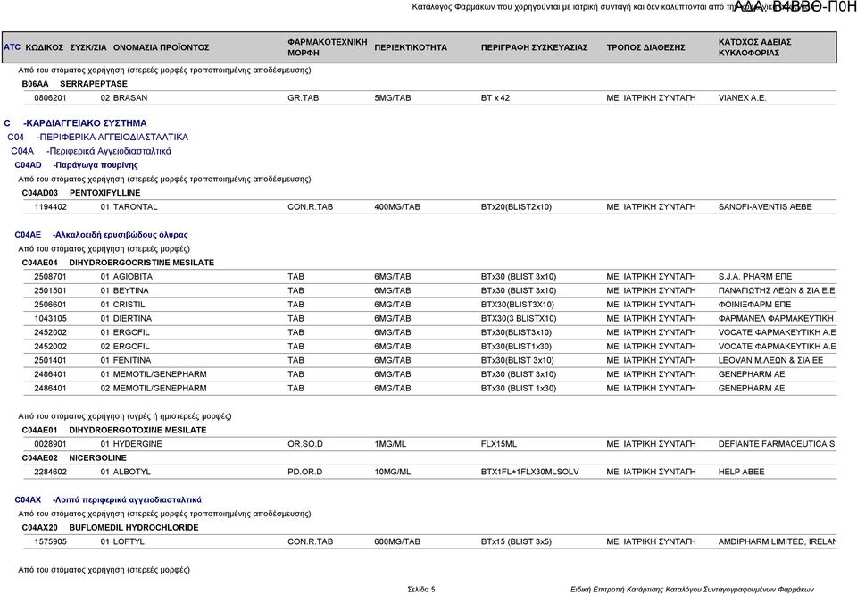
Task: Click HELP ABEE license holder
Action: pyautogui.click(x=741, y=472)
